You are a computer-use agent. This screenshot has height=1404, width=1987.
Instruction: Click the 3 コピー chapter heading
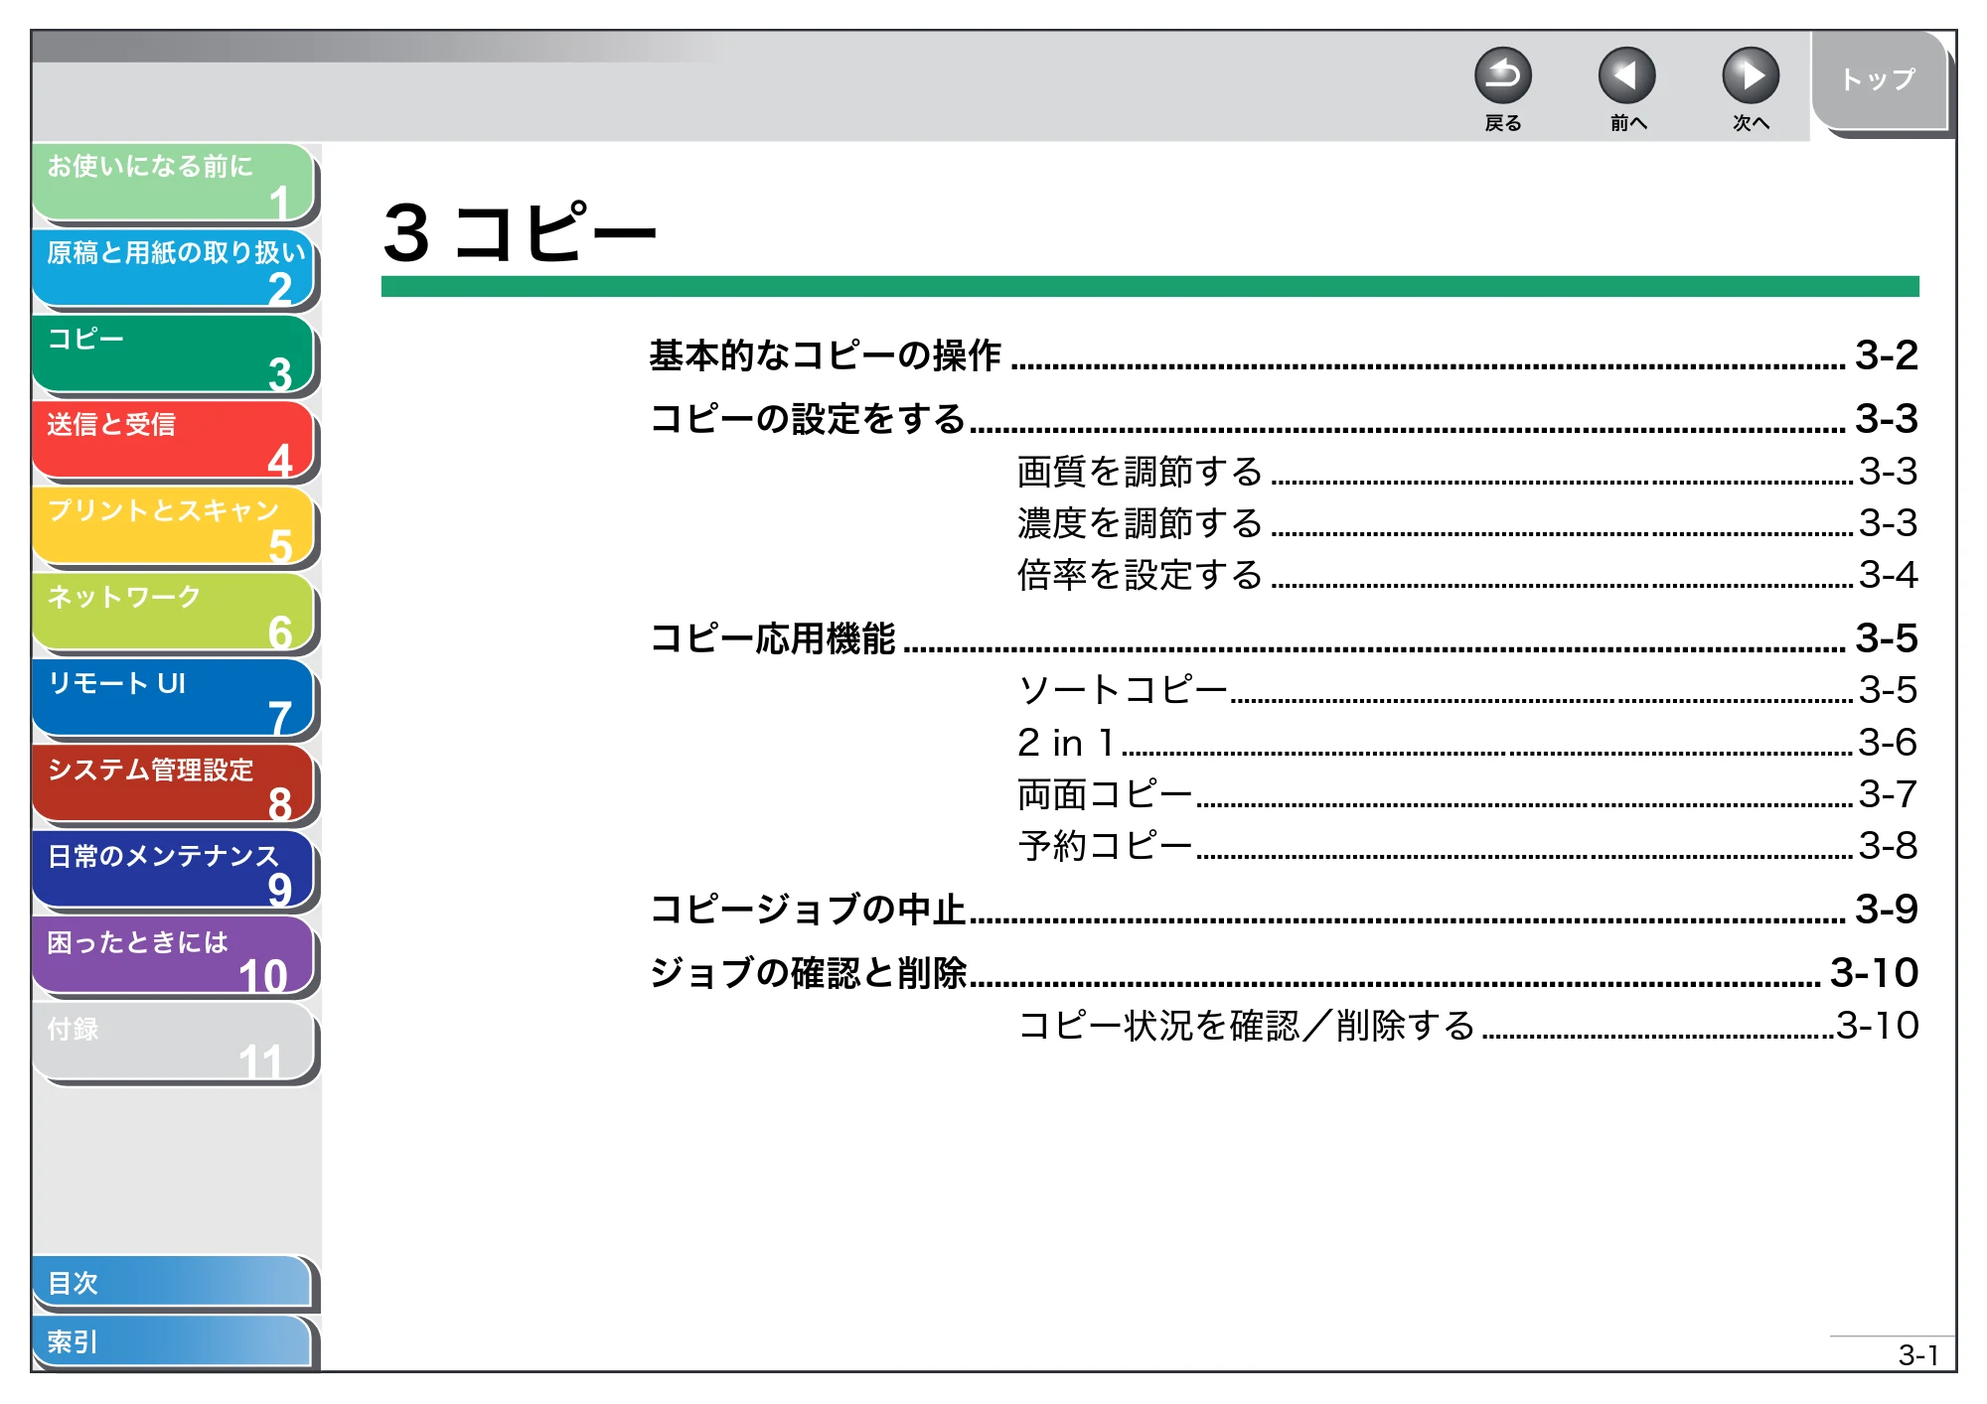(520, 232)
